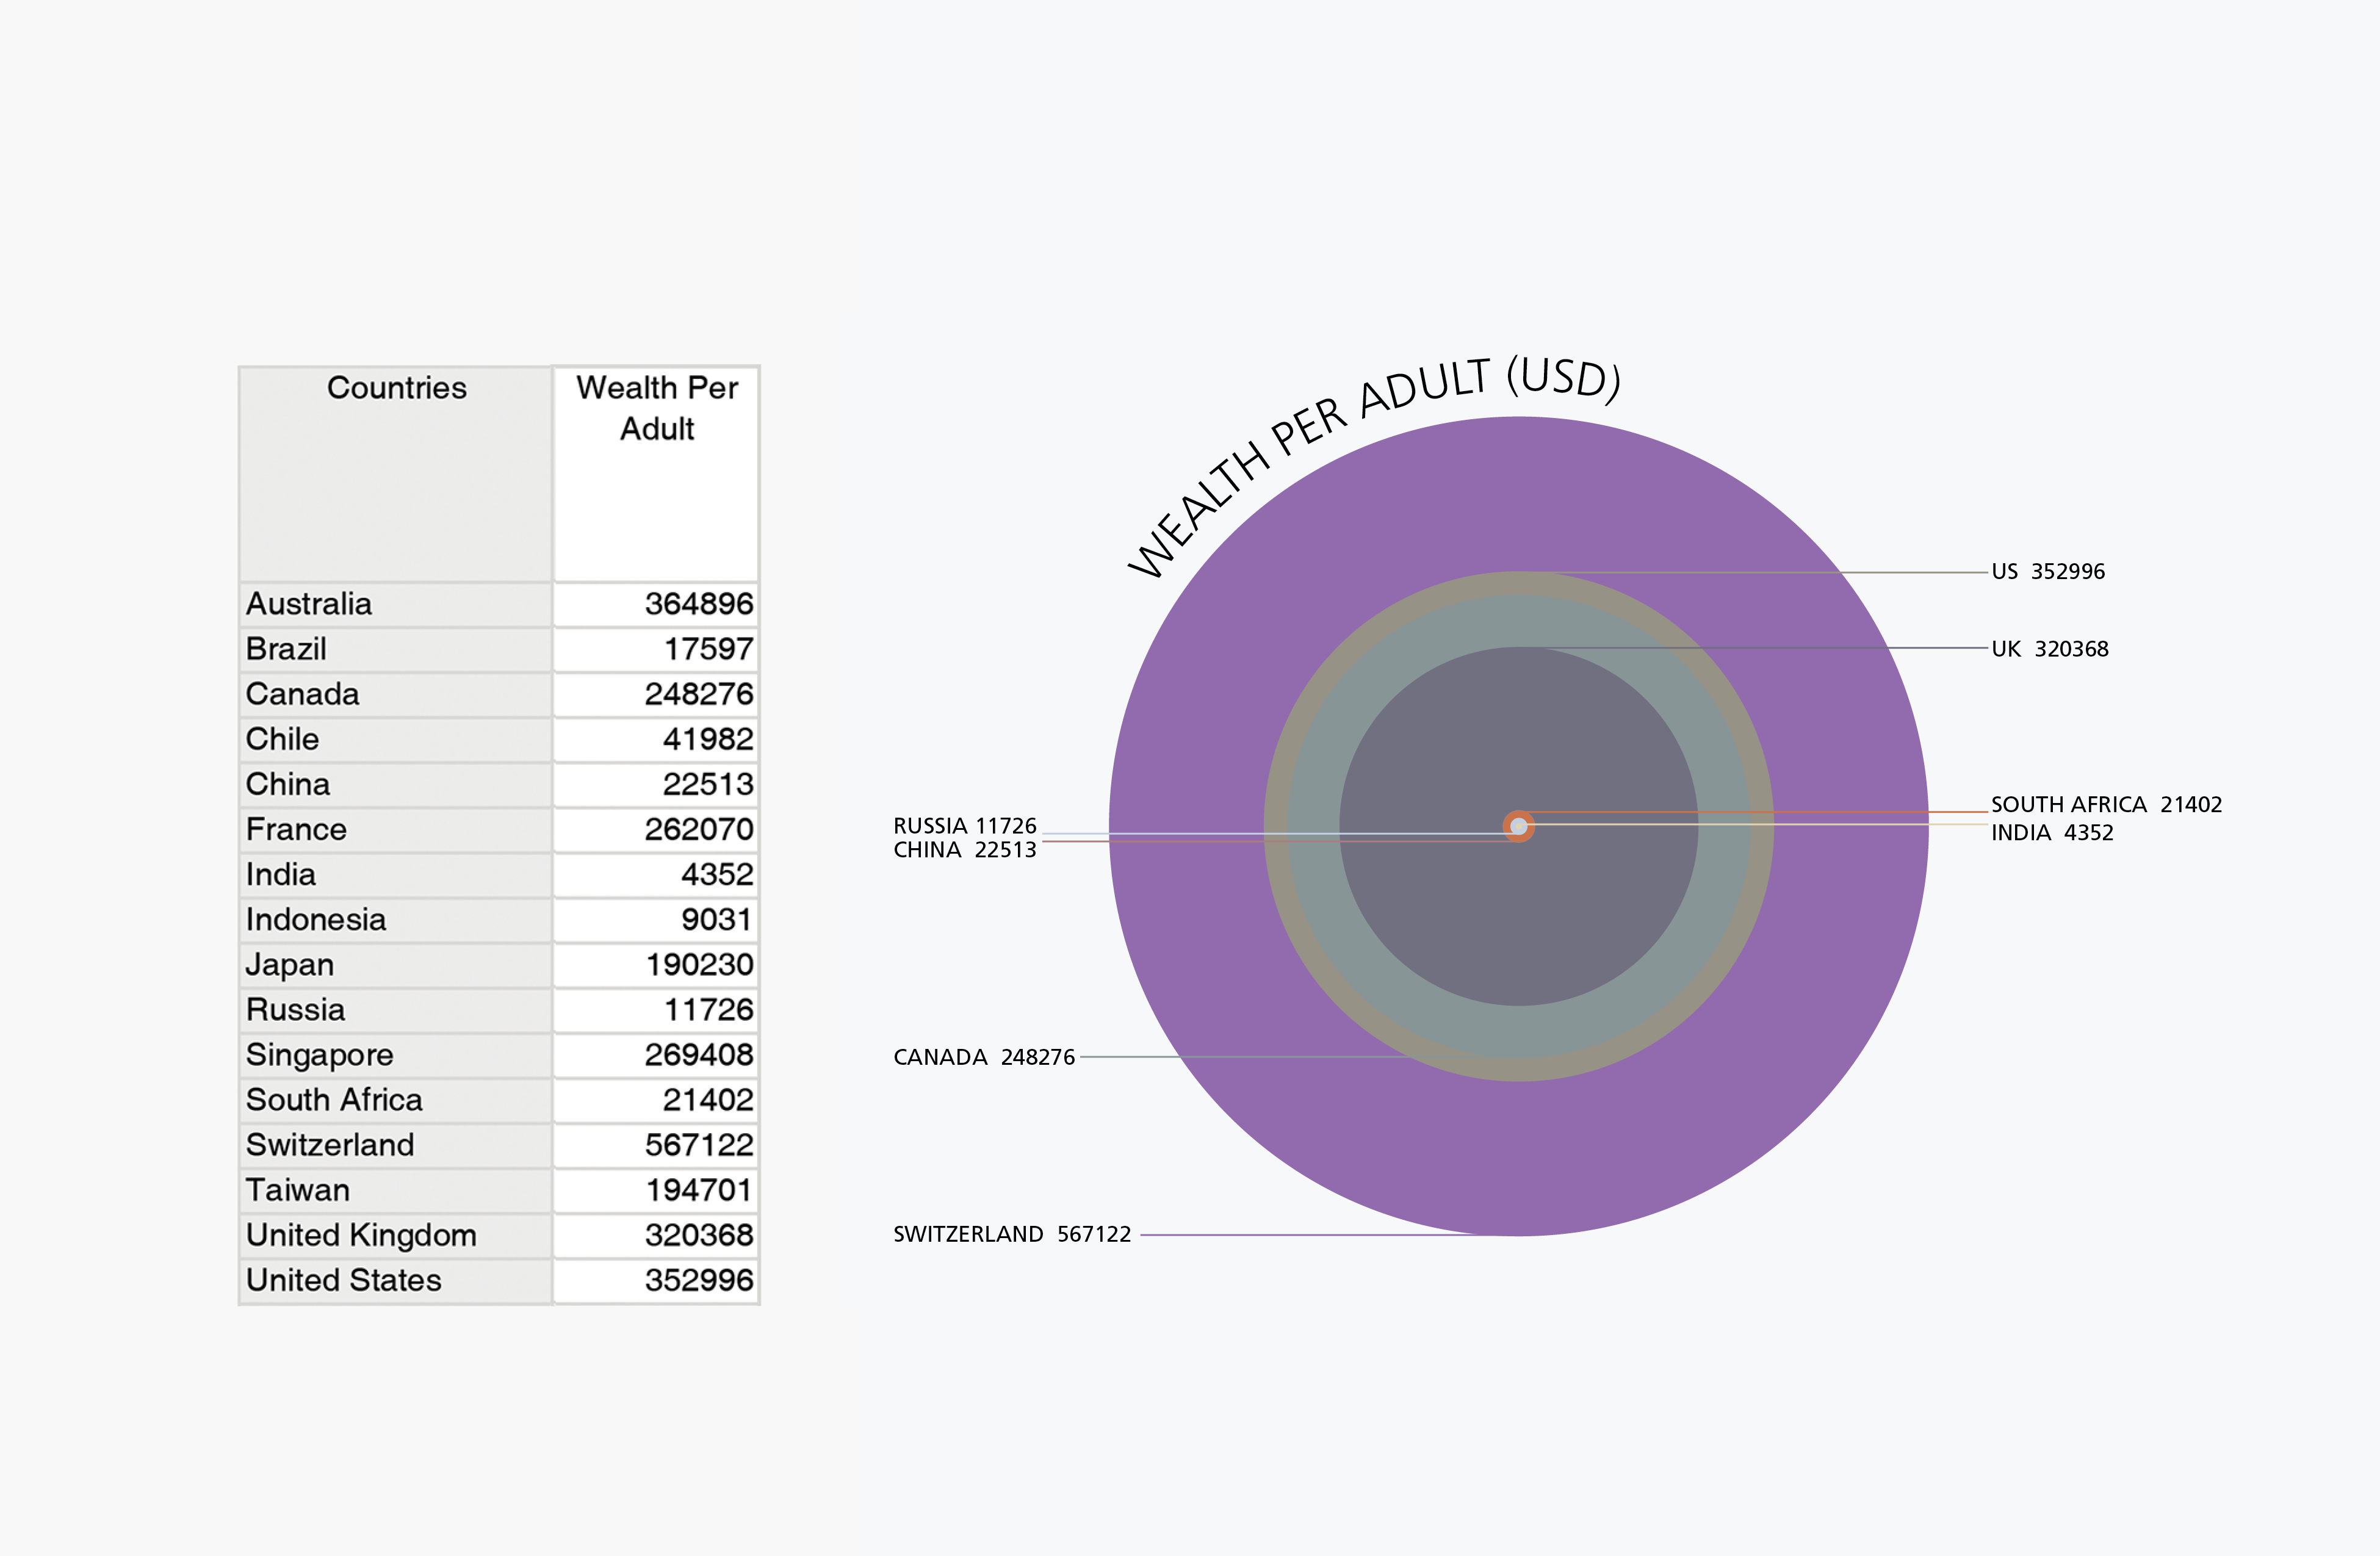Select the 'CHINA 22513' chart label

coord(965,850)
